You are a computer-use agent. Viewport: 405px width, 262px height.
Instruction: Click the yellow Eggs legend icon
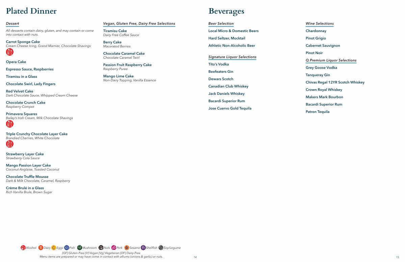point(54,248)
